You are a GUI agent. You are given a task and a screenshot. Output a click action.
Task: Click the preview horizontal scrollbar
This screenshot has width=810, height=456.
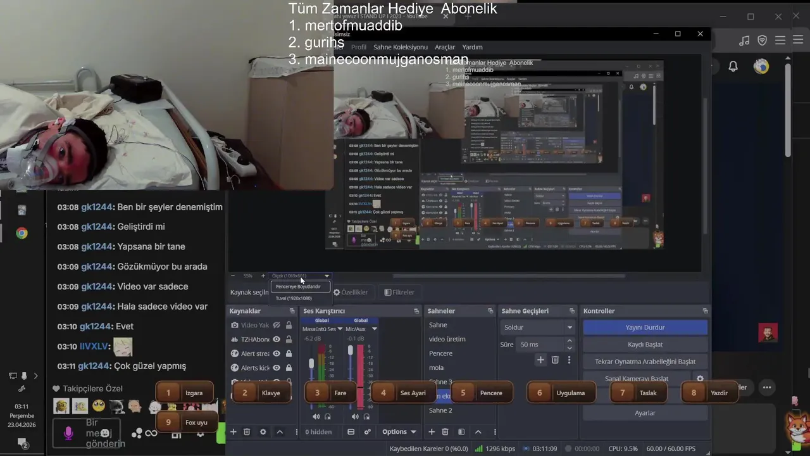pyautogui.click(x=509, y=276)
